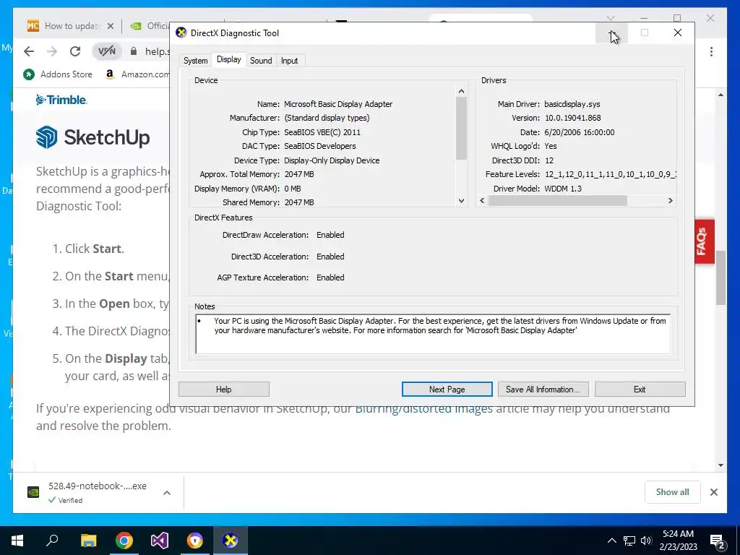Open File Explorer from taskbar
740x555 pixels.
(88, 541)
